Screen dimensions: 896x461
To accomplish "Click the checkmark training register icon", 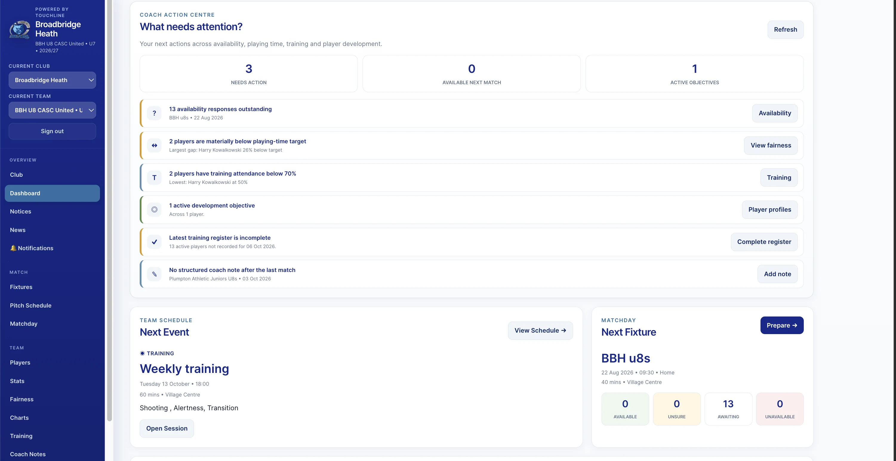I will click(154, 242).
